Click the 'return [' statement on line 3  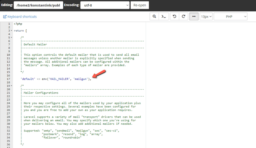click(20, 31)
